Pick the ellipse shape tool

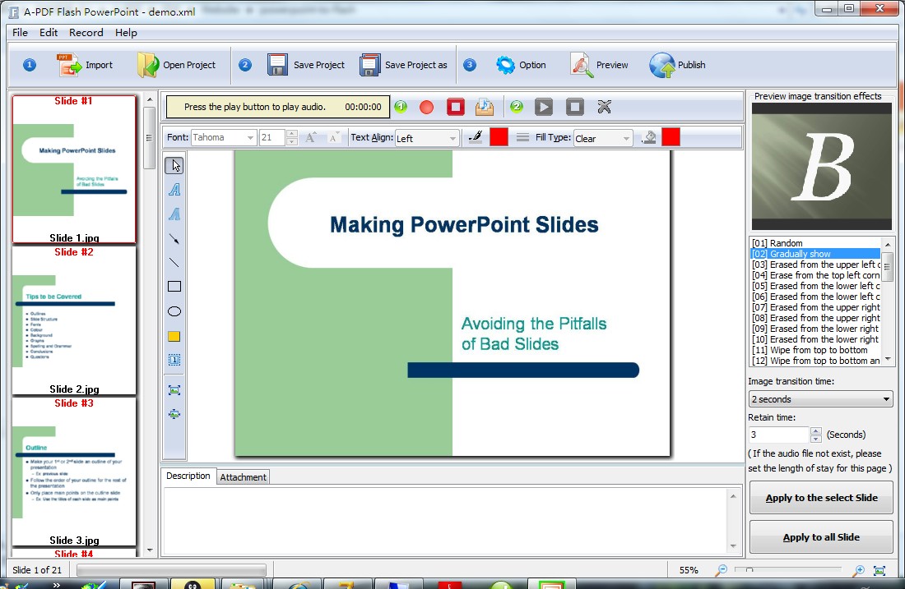(174, 311)
